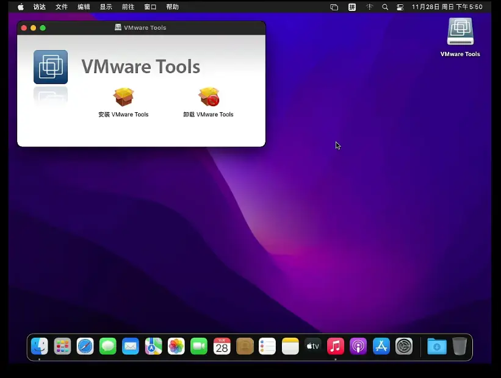Open Control Center in the menu bar
This screenshot has width=501, height=378.
coord(400,7)
